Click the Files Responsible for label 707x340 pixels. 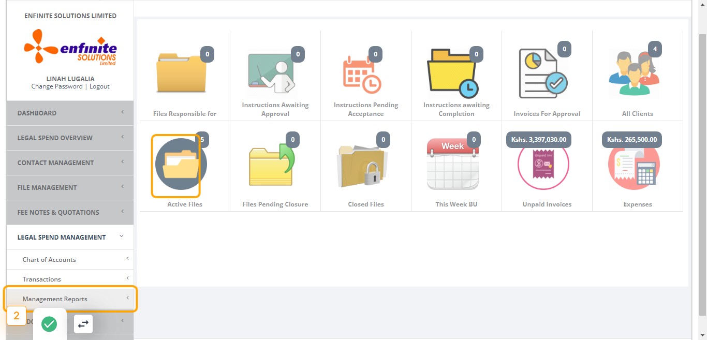(x=185, y=114)
